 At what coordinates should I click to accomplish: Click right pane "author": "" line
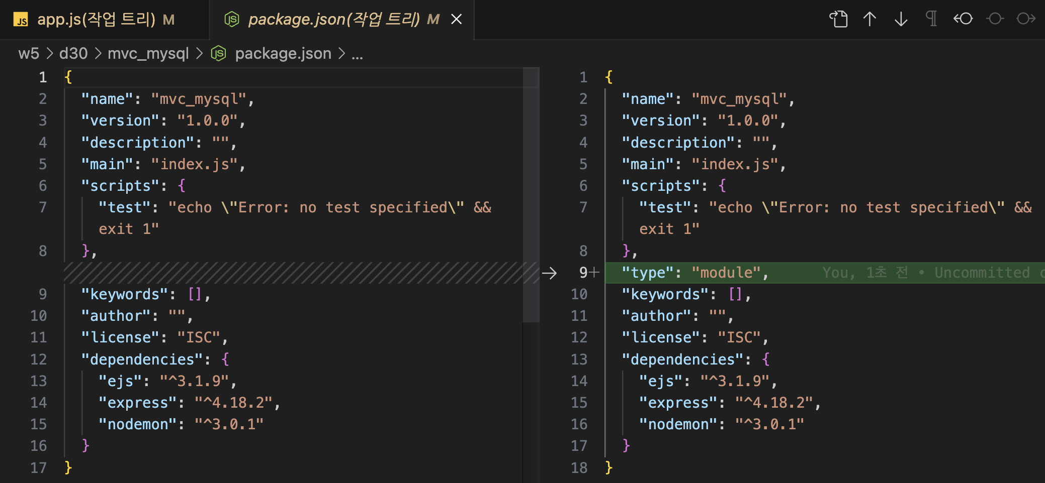[x=677, y=316]
